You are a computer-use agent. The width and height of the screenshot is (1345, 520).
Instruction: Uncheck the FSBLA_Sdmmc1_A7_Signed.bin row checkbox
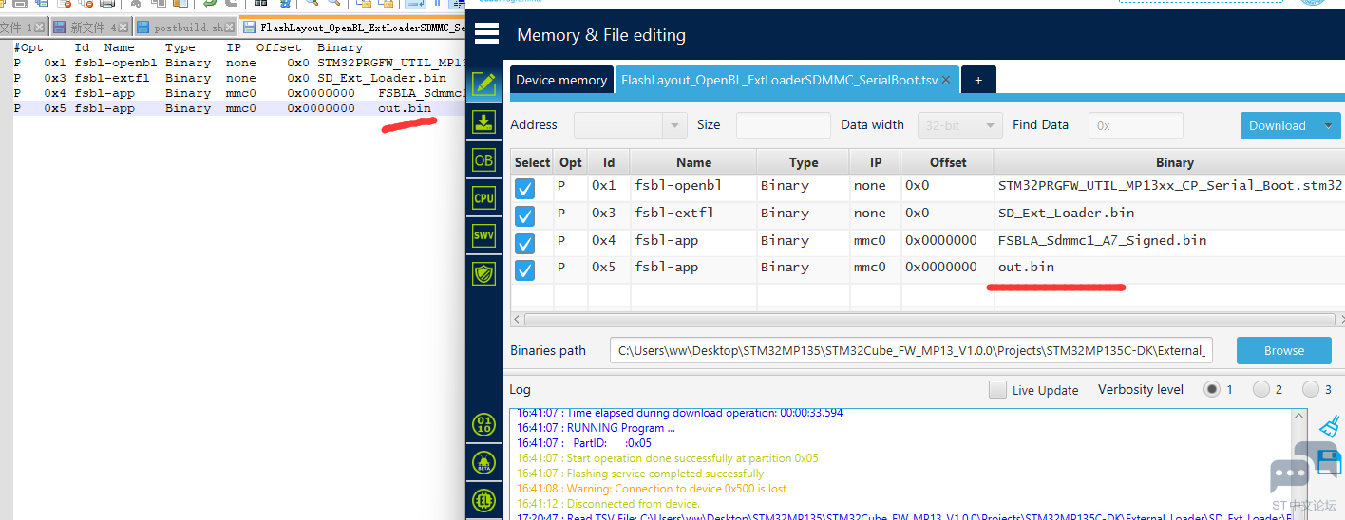coord(524,243)
